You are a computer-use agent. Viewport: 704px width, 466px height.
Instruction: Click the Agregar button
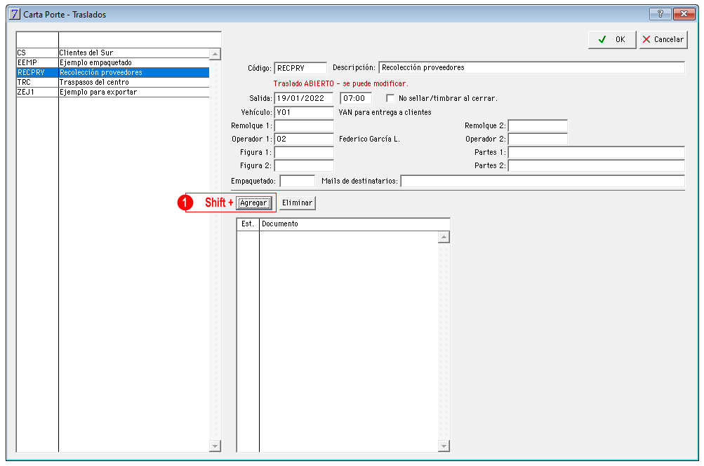(x=253, y=203)
